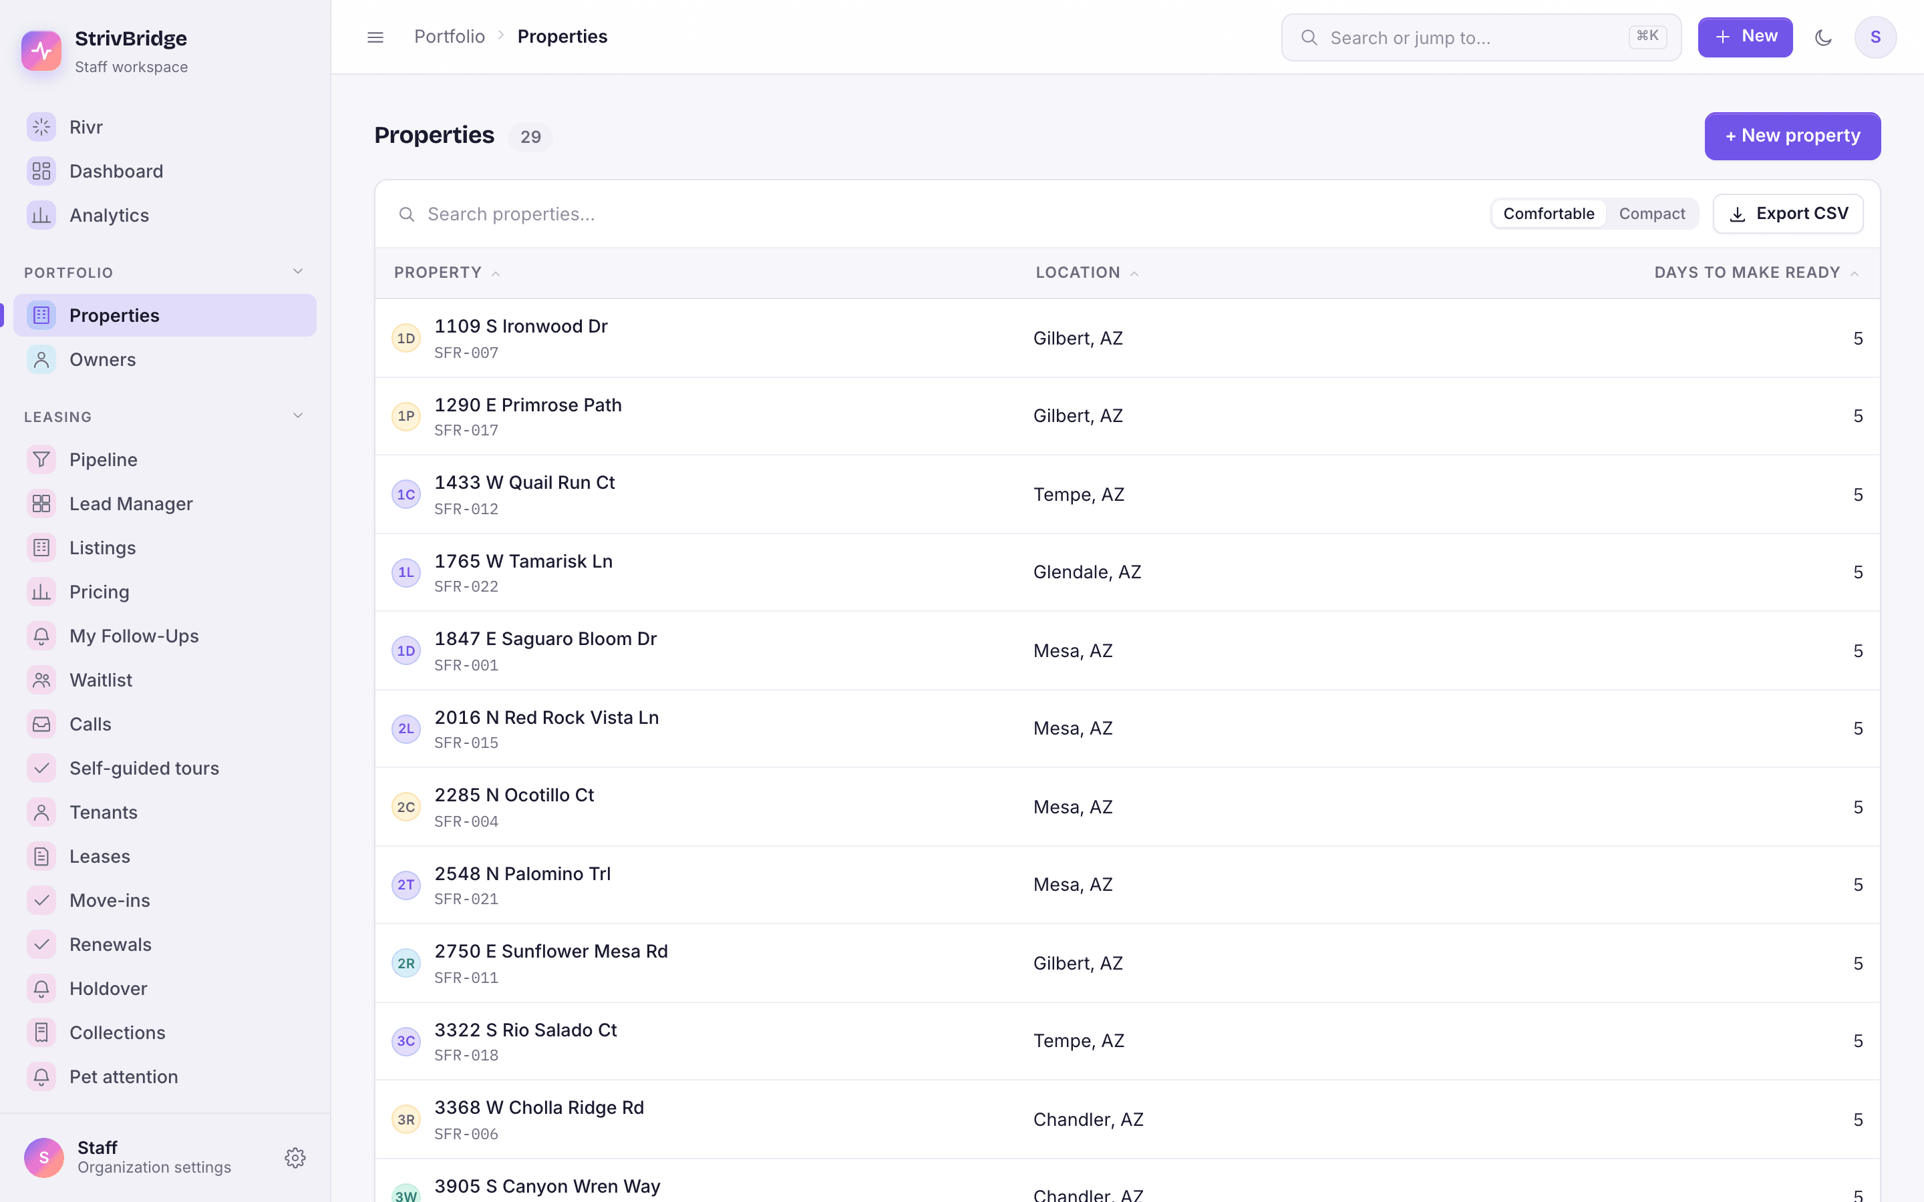
Task: Open the S user avatar menu
Action: click(1875, 37)
